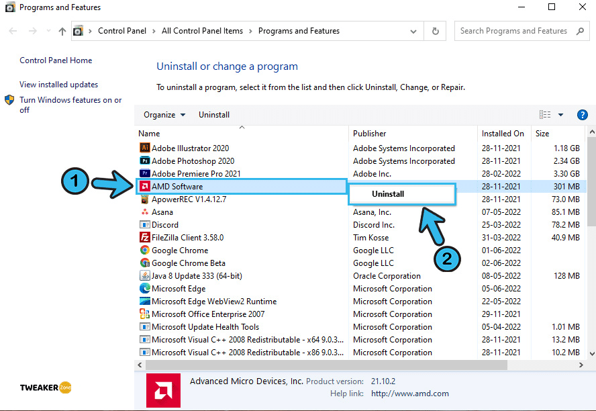Click the Visual C++ 2008 x86 icon
This screenshot has height=411, width=596.
point(145,352)
